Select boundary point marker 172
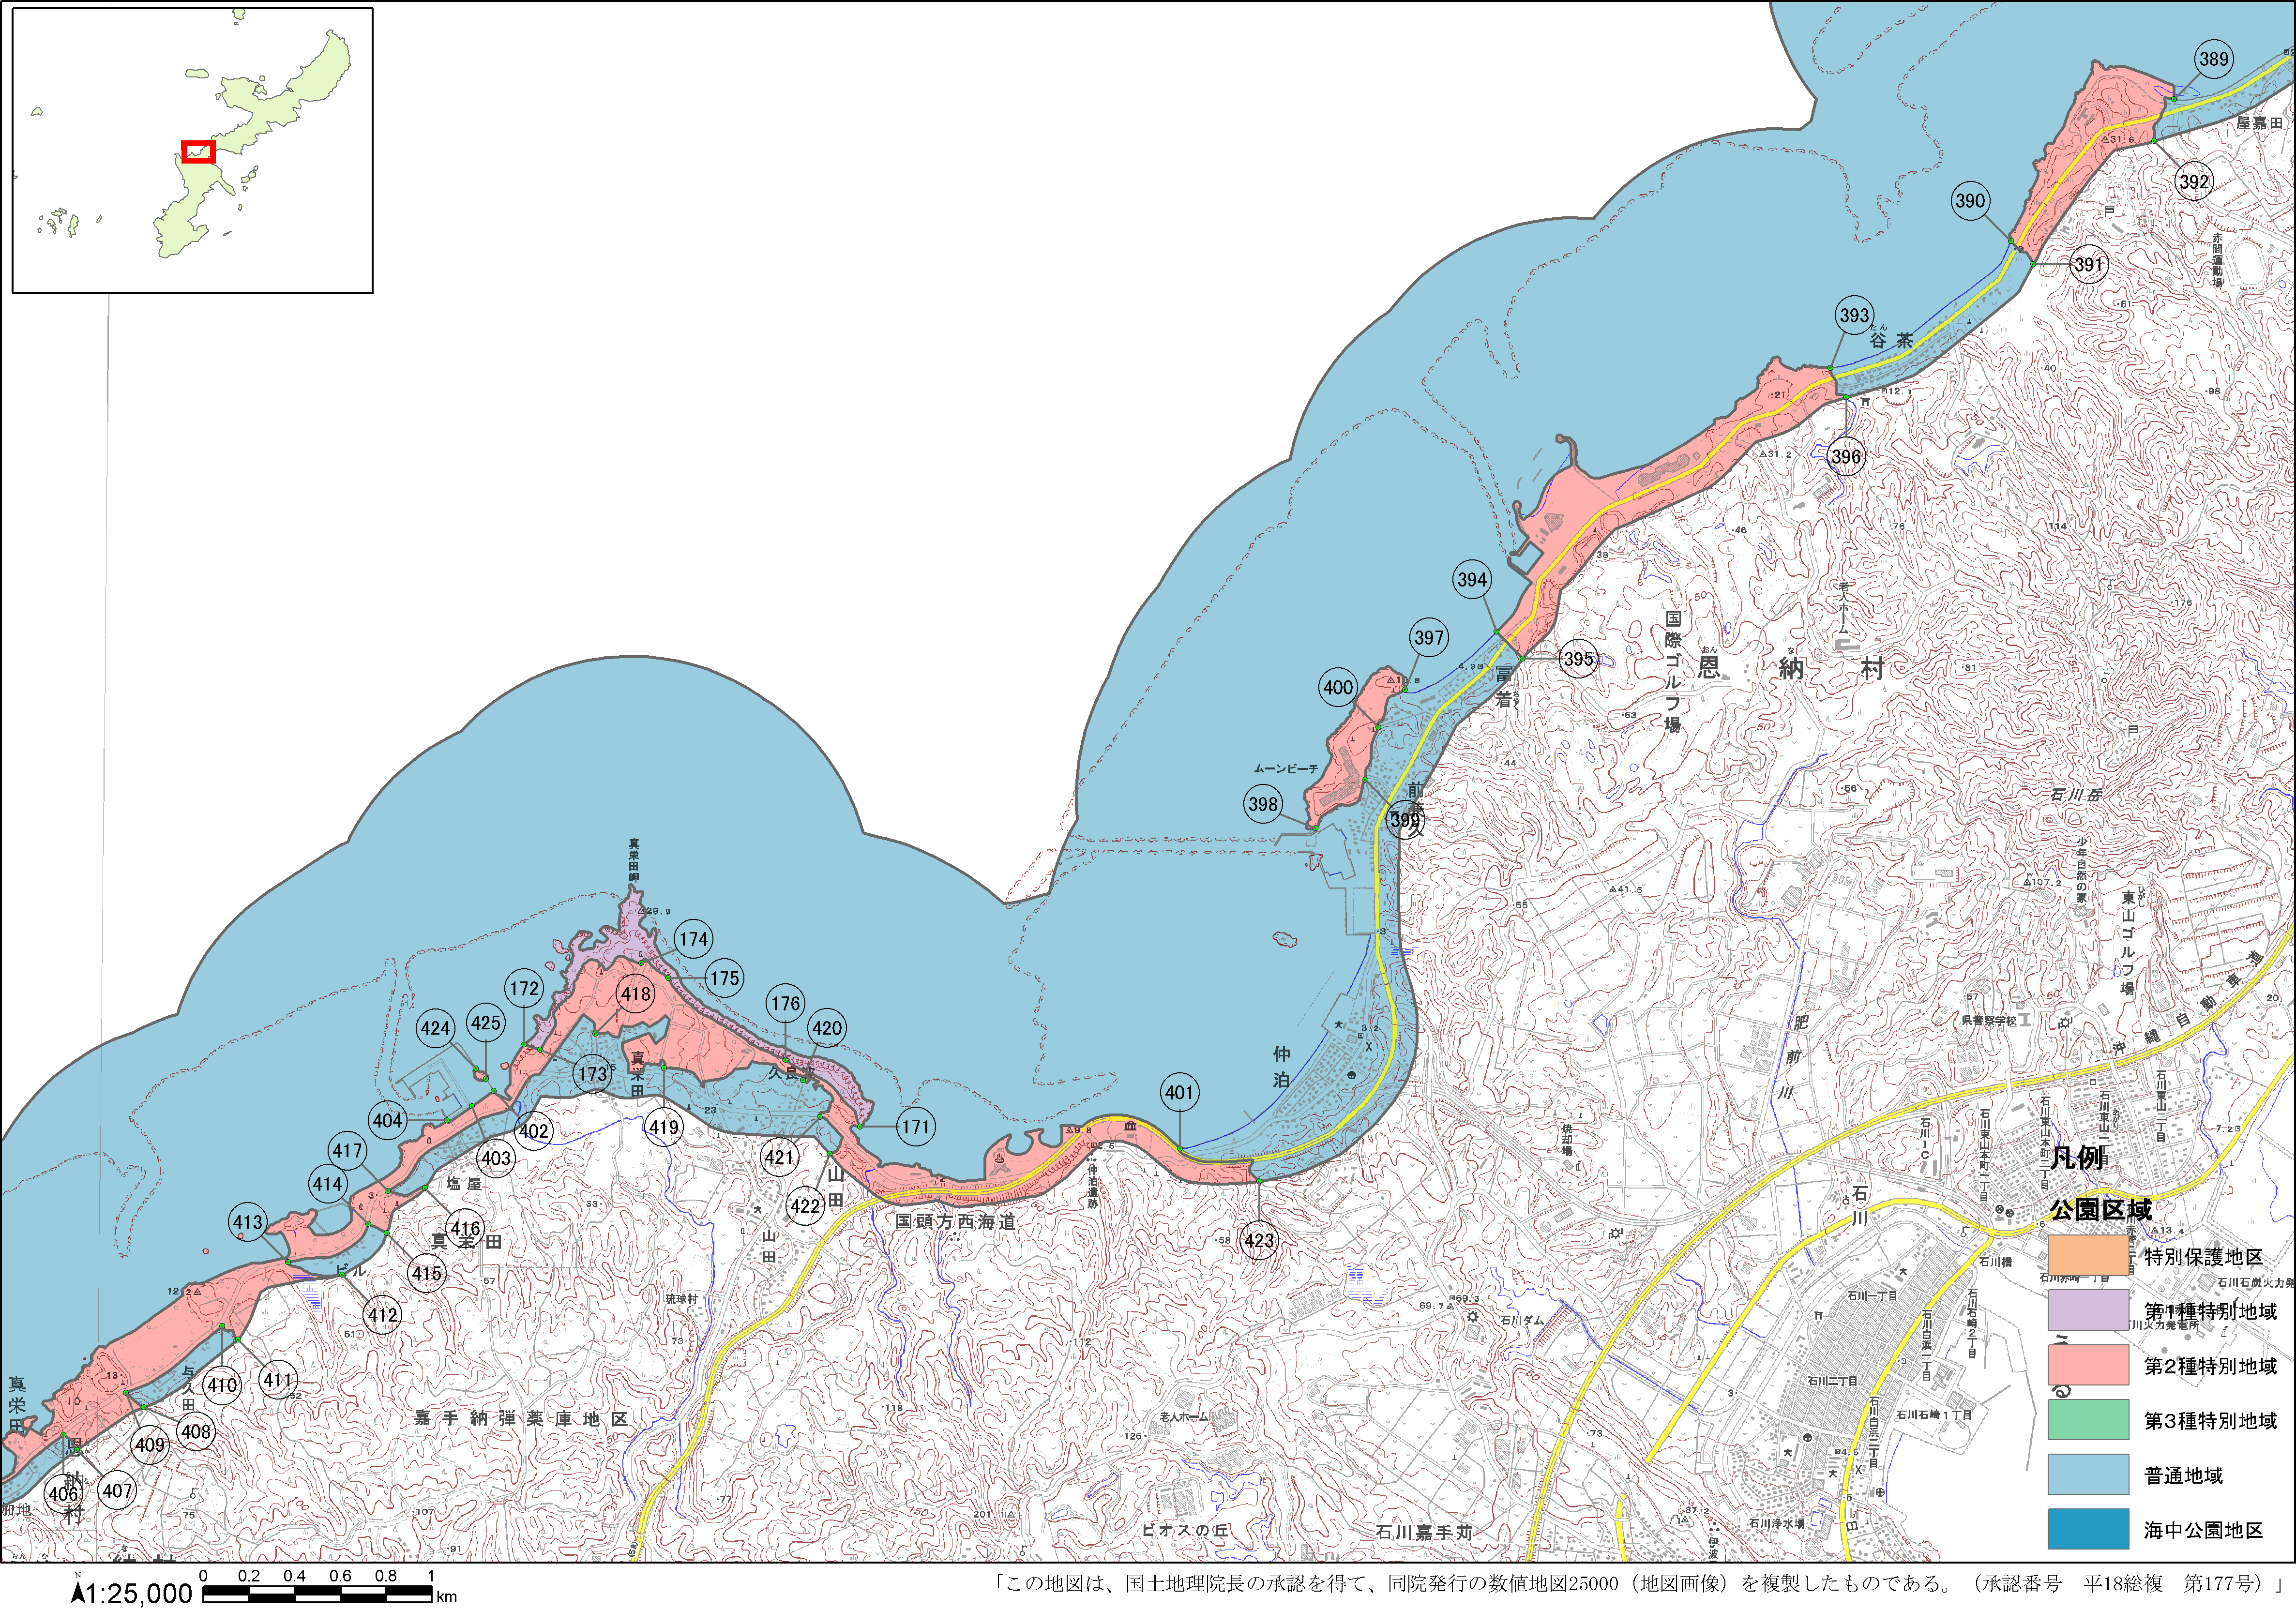 (524, 988)
